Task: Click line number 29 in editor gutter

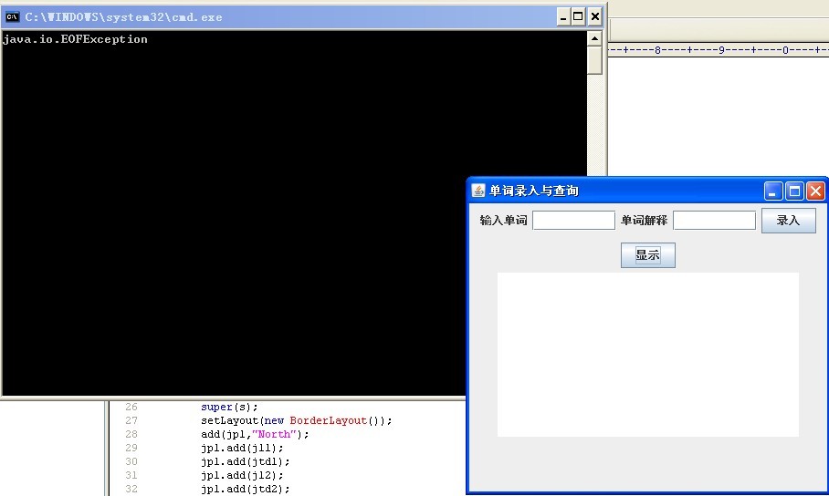Action: point(131,449)
